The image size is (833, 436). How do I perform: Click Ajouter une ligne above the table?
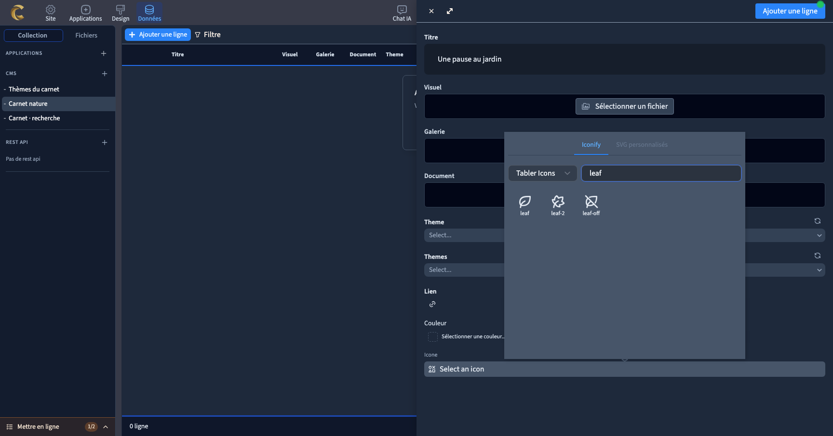tap(158, 35)
